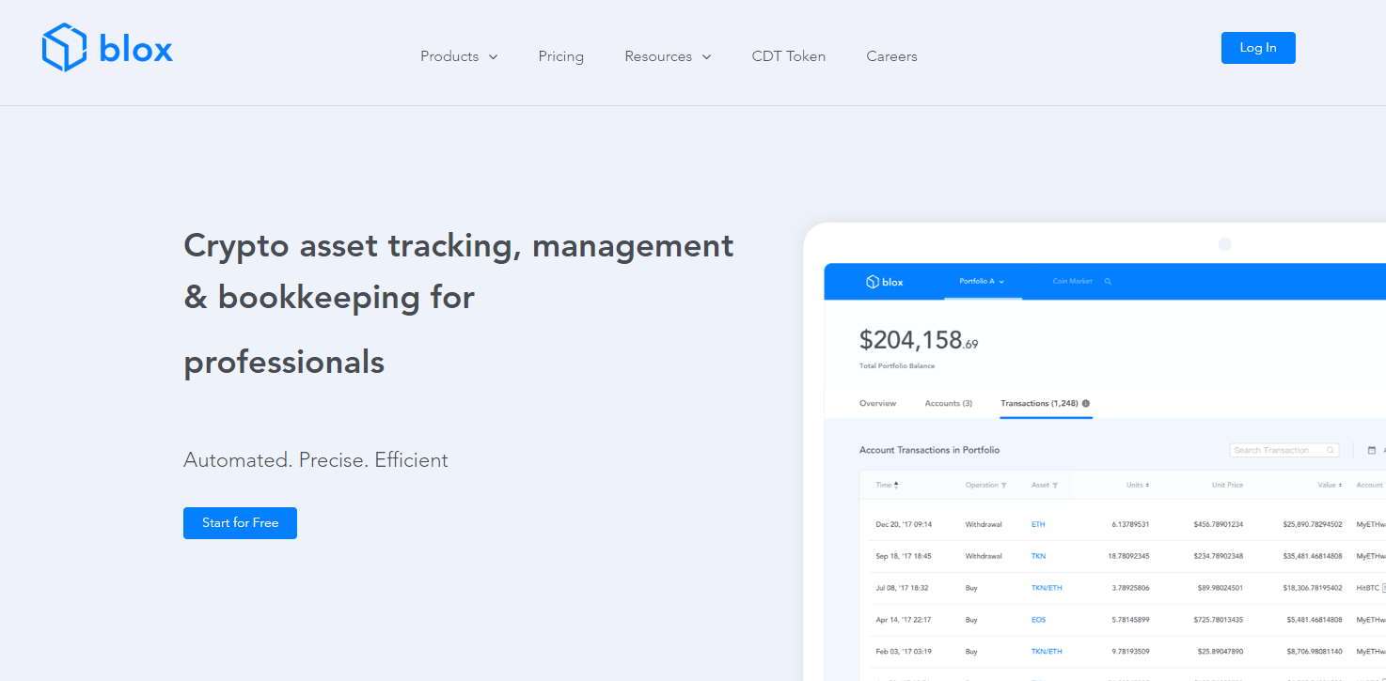The height and width of the screenshot is (681, 1386).
Task: Open the Careers link
Action: [x=891, y=56]
